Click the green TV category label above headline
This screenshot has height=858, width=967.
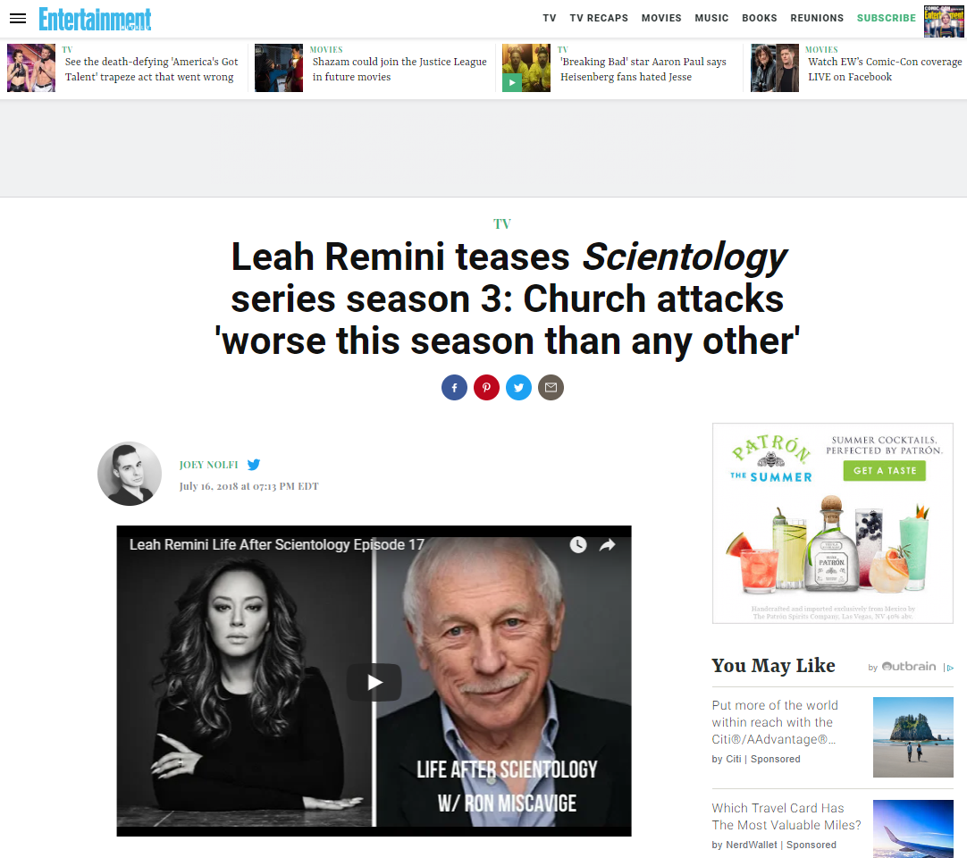(502, 224)
